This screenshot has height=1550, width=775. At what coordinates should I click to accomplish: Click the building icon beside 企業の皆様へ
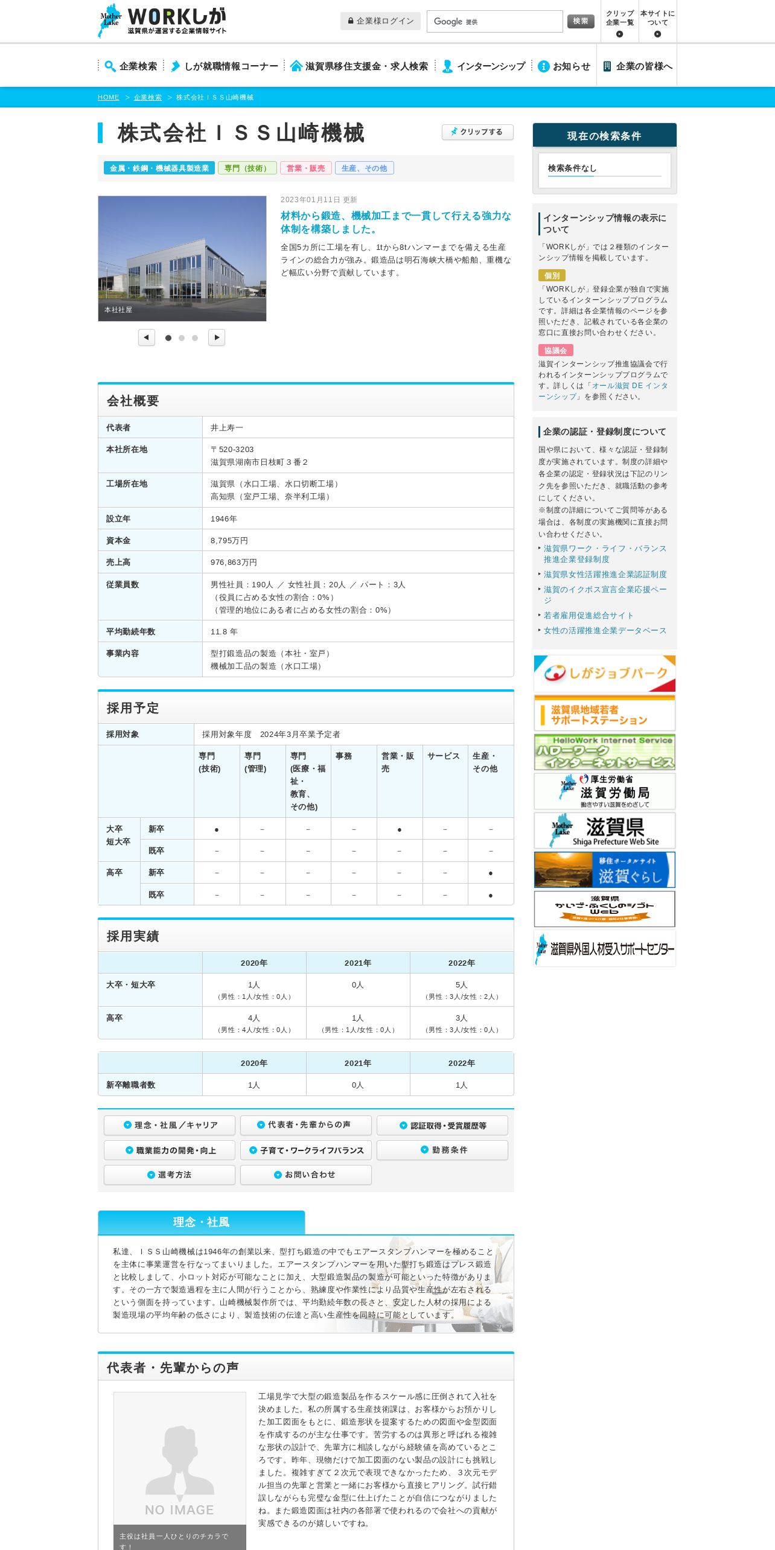pos(607,66)
